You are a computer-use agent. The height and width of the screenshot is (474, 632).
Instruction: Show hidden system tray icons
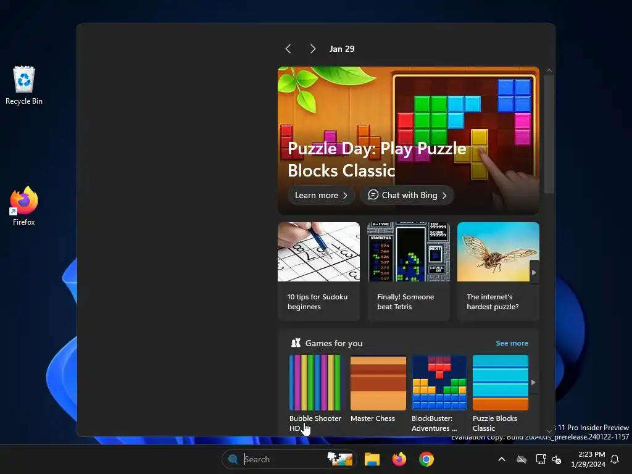[502, 459]
